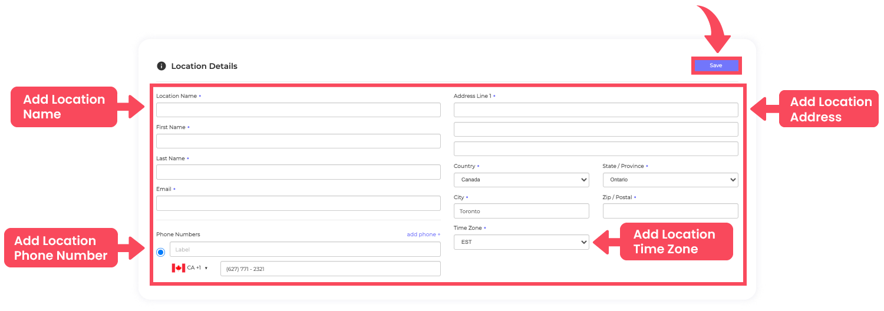
Task: Click the Canada flag icon
Action: pos(178,268)
